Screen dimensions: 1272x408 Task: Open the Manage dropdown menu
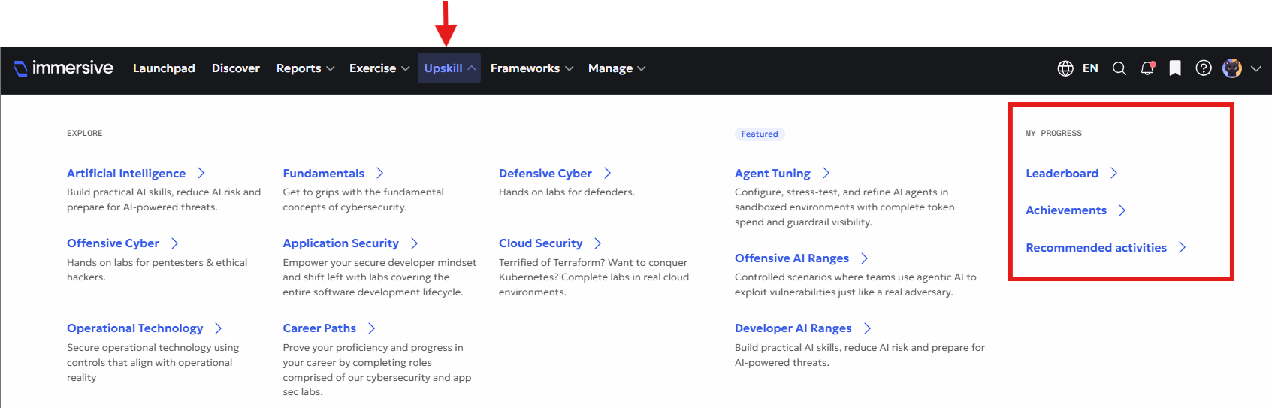click(x=617, y=68)
